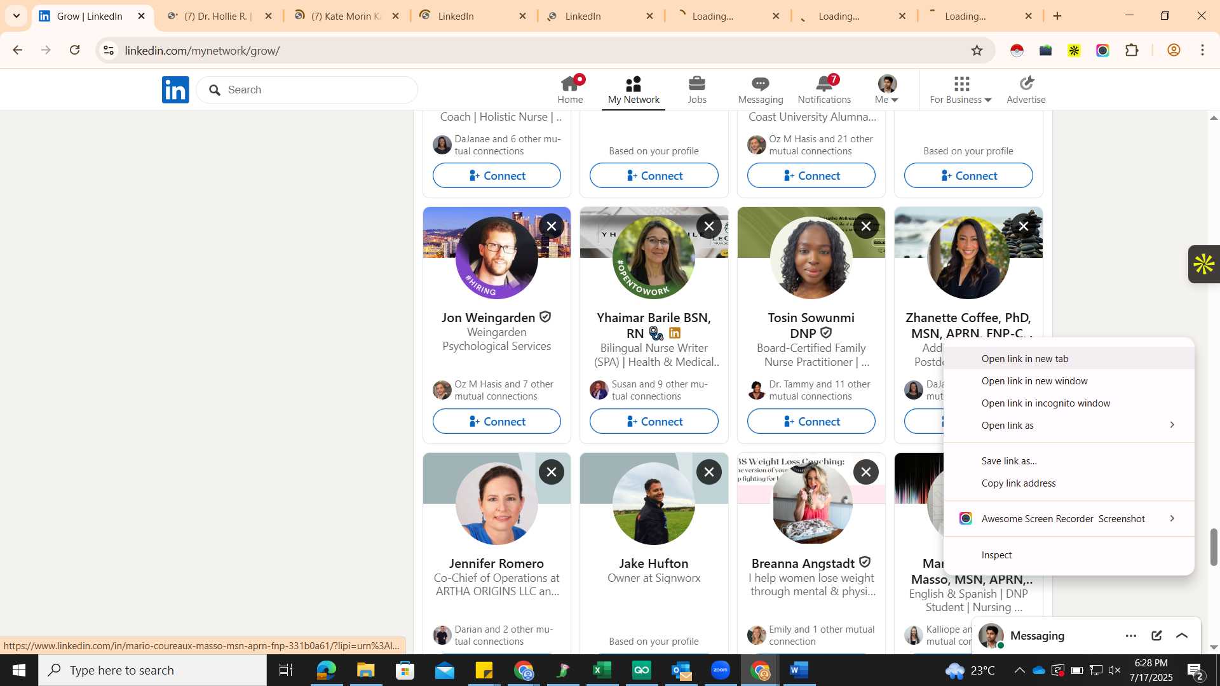The width and height of the screenshot is (1220, 686).
Task: Dismiss Tosin Sowunmi suggestion card
Action: [x=866, y=226]
